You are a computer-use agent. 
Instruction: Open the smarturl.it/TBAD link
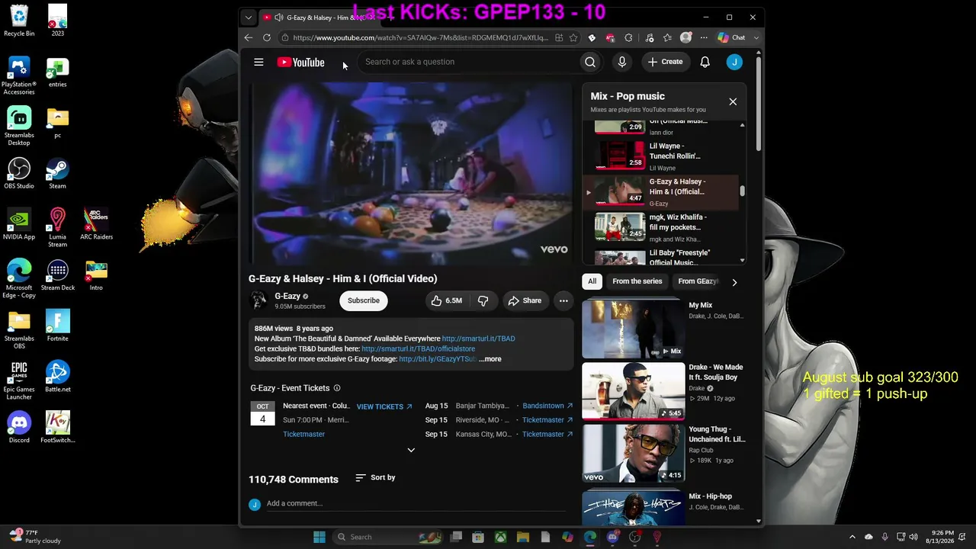point(479,339)
